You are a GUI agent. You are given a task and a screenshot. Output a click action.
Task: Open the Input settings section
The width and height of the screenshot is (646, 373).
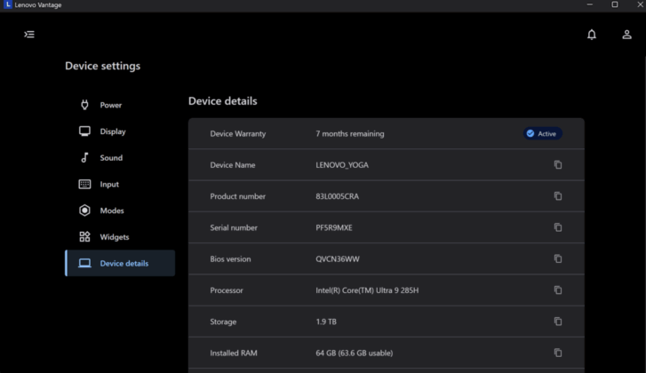pos(120,184)
